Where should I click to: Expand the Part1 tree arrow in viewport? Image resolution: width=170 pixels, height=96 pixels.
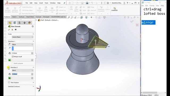pos(36,20)
